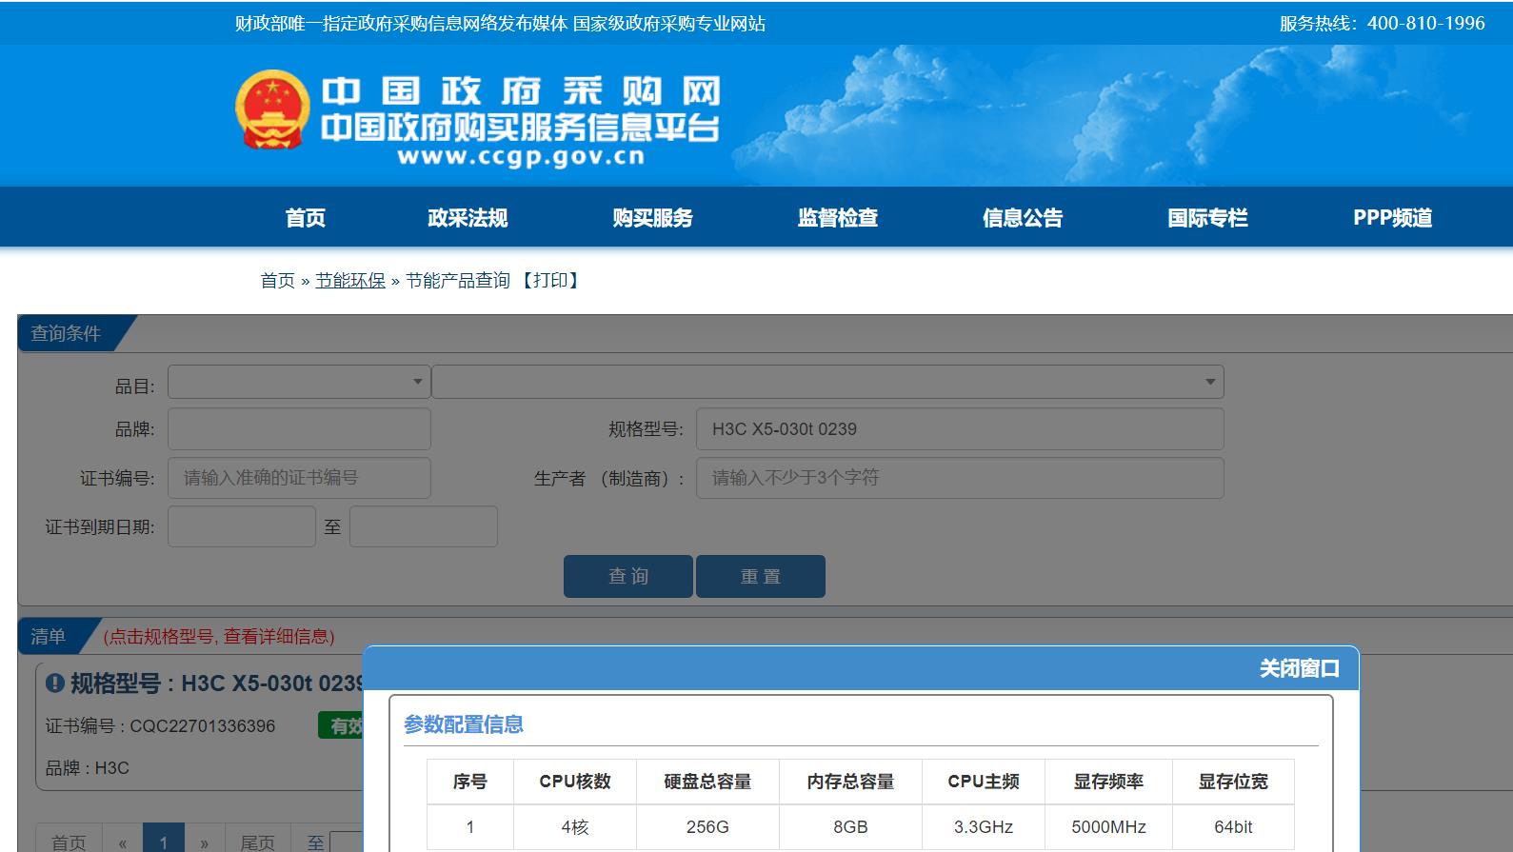This screenshot has height=852, width=1513.
Task: Select 信息公告 in navigation bar
Action: pos(1023,218)
